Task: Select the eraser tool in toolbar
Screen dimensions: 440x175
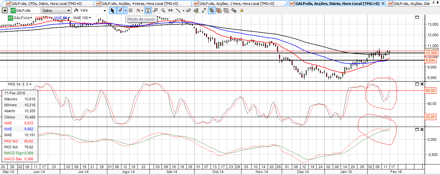Action: tap(188, 10)
